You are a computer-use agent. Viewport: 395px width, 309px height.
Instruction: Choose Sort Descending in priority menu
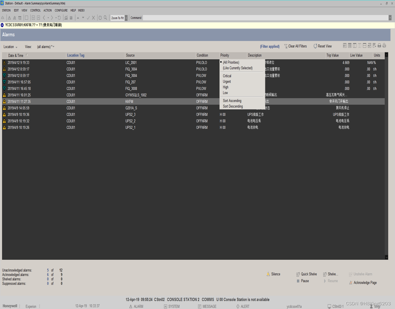click(233, 106)
